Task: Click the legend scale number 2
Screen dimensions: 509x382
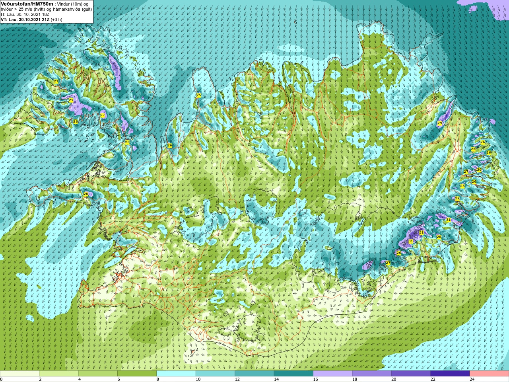Action: [x=40, y=379]
